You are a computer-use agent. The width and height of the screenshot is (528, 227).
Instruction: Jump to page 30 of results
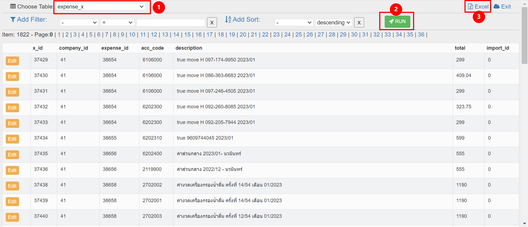tap(354, 35)
